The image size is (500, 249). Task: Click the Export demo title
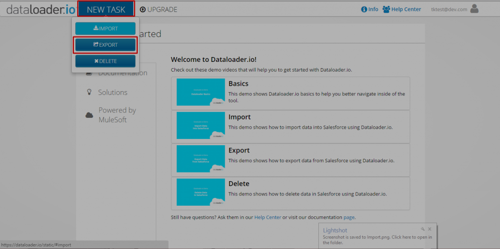coord(239,150)
